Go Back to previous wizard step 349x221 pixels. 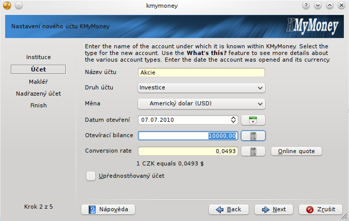(x=229, y=210)
